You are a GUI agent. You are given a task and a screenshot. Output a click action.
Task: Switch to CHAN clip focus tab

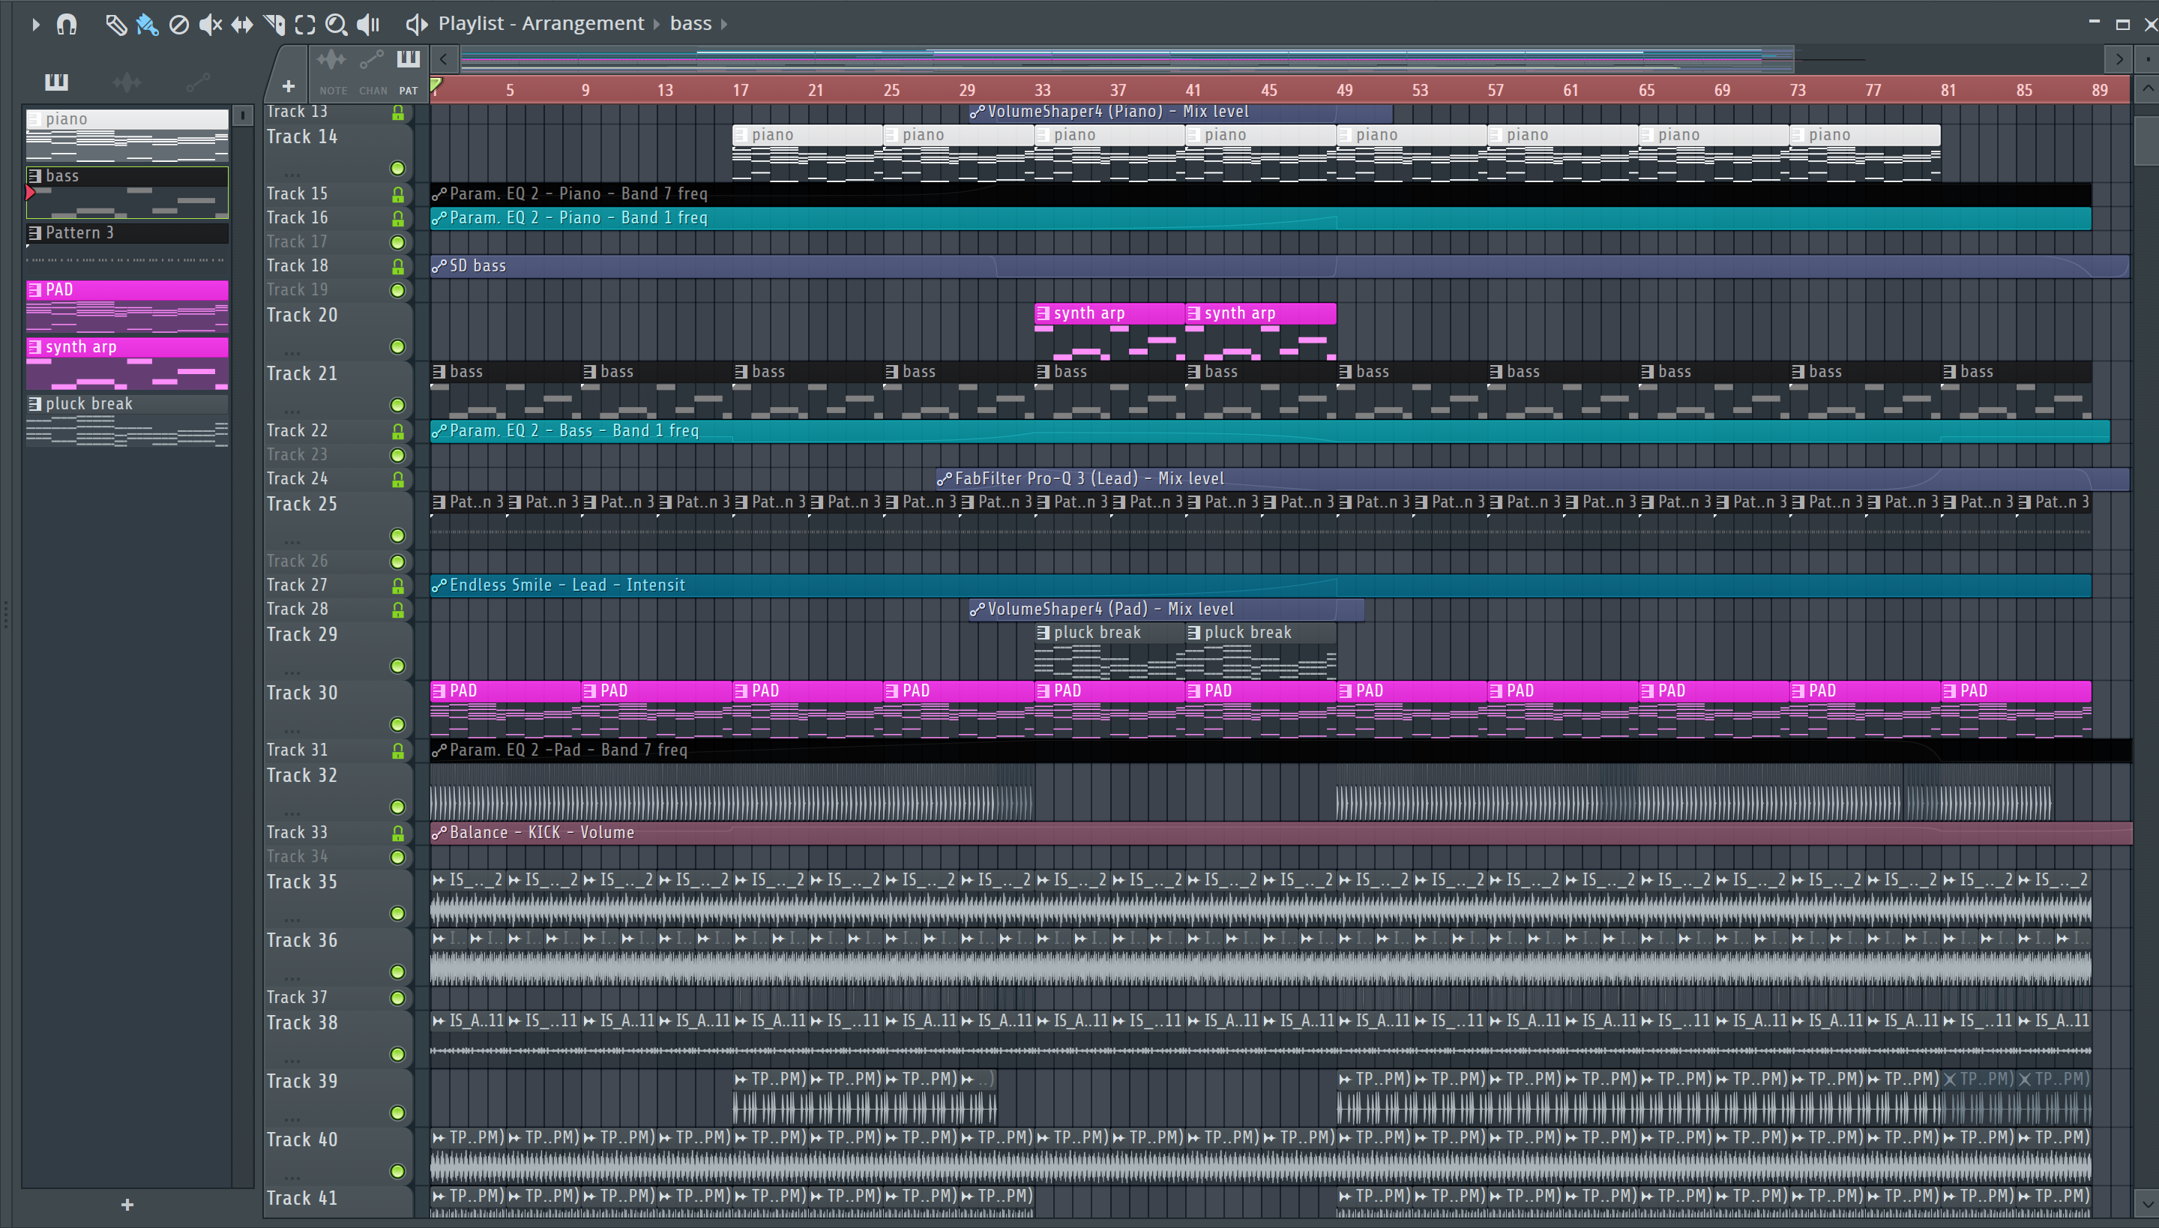coord(372,72)
